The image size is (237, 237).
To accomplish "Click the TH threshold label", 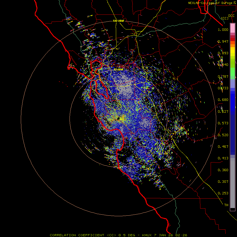I will [x=226, y=205].
